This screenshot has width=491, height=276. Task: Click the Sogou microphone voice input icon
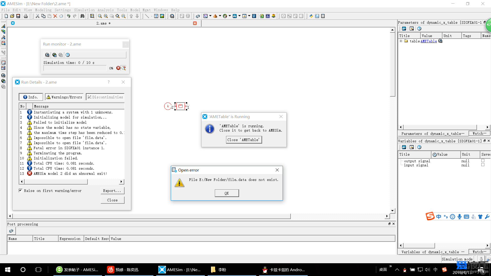460,217
